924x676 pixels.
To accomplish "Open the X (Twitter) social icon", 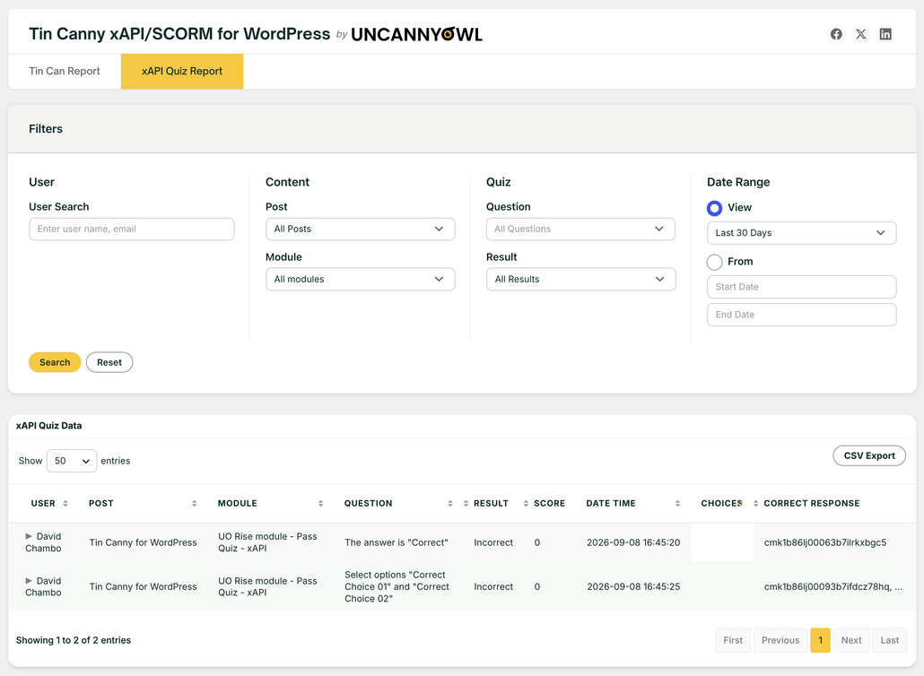I will 861,34.
